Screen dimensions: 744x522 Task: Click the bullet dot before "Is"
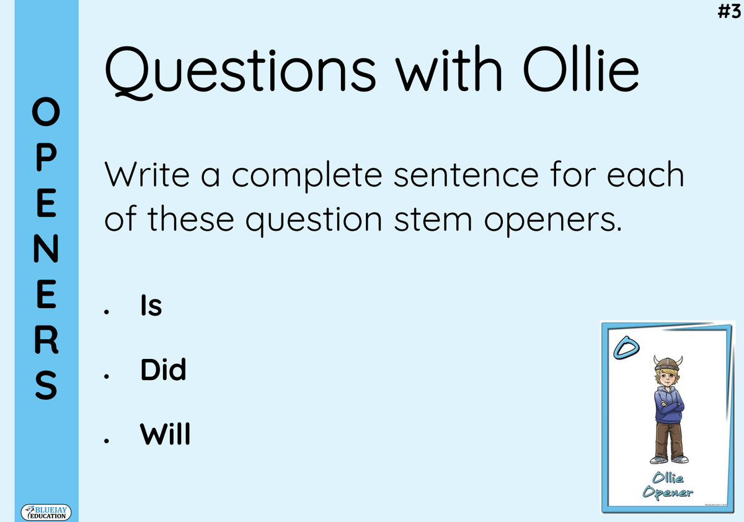tap(107, 311)
